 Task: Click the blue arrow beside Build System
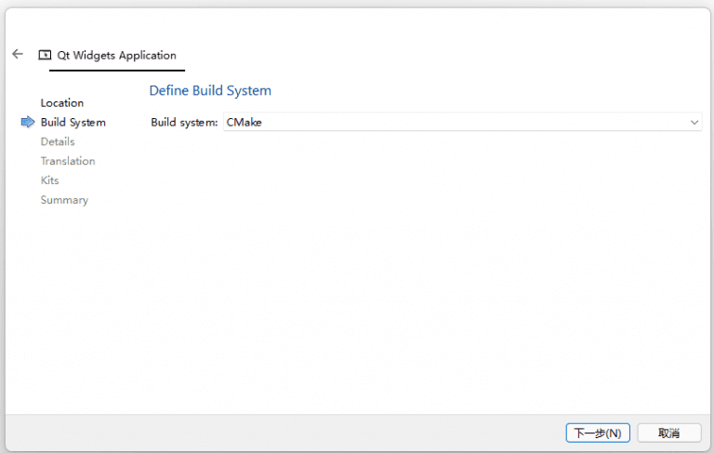click(x=28, y=122)
